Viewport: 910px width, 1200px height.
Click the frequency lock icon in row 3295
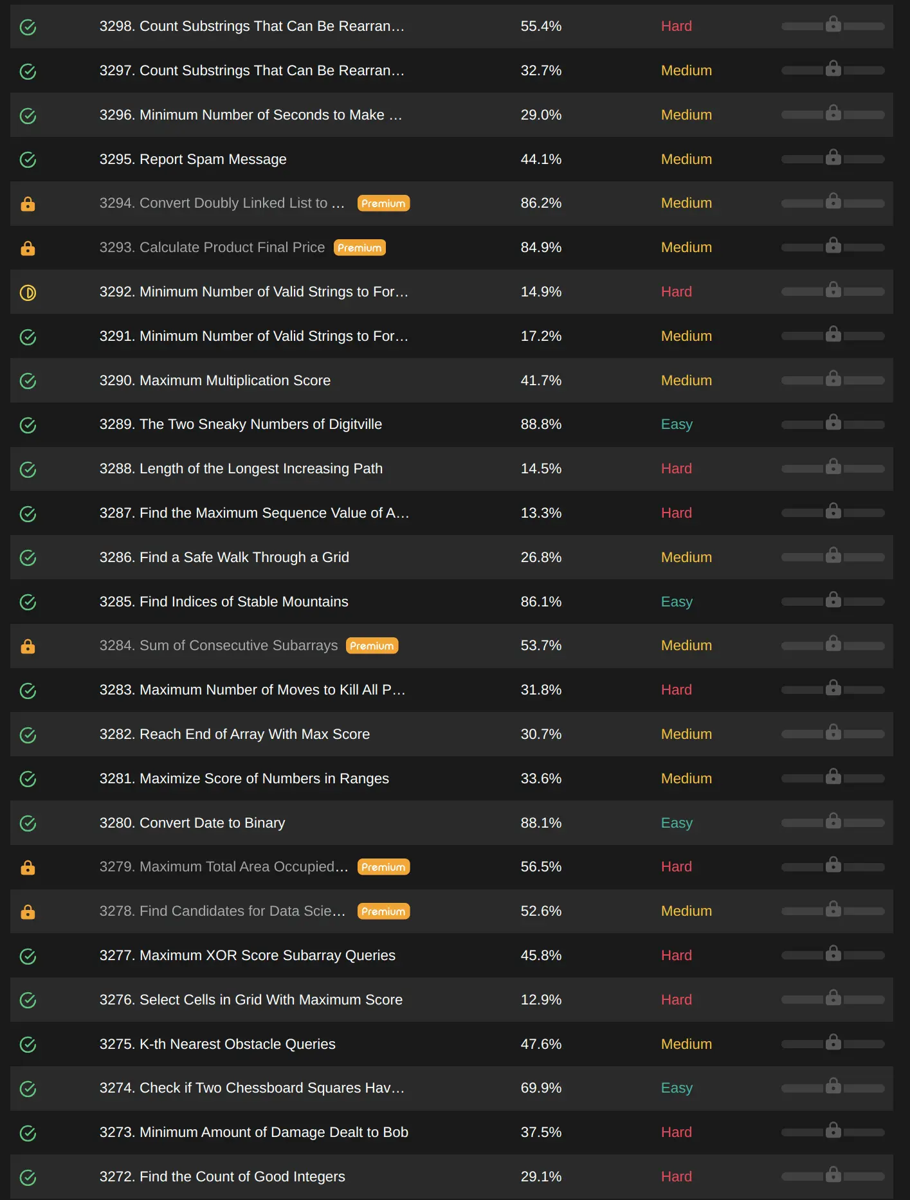[x=833, y=157]
